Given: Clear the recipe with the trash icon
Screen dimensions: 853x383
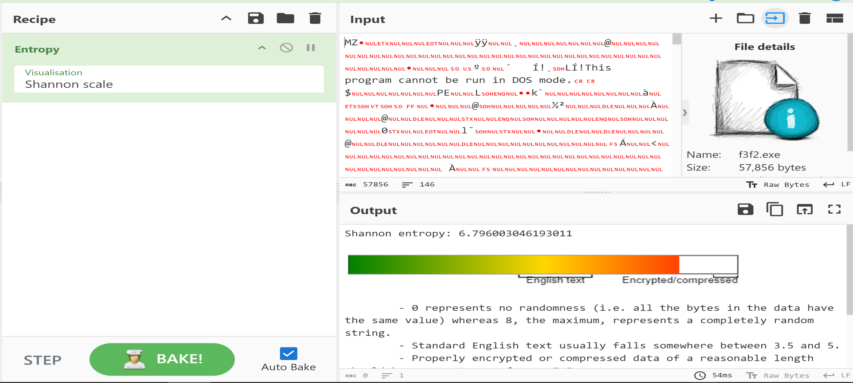Looking at the screenshot, I should click(x=315, y=18).
